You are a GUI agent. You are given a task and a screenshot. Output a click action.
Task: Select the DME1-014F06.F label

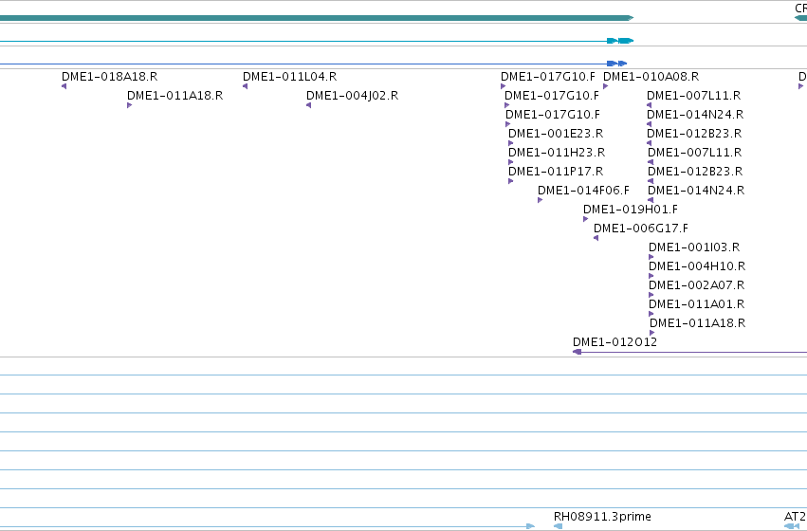pyautogui.click(x=583, y=191)
